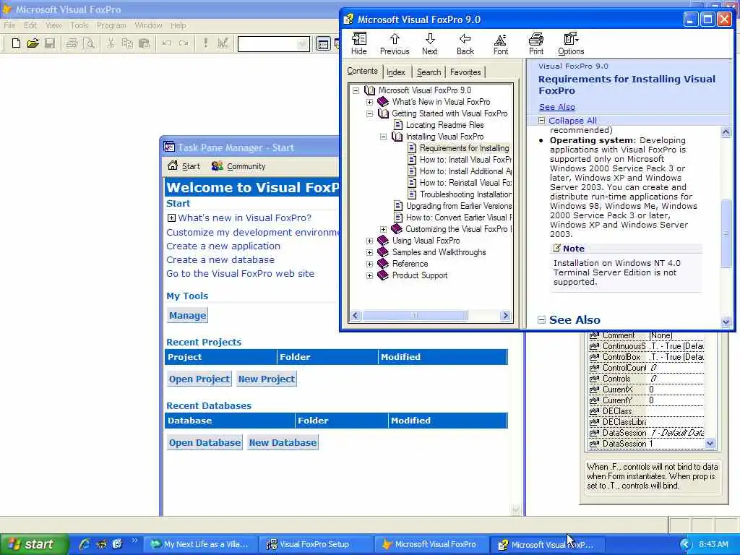Click Create a new database link

220,259
